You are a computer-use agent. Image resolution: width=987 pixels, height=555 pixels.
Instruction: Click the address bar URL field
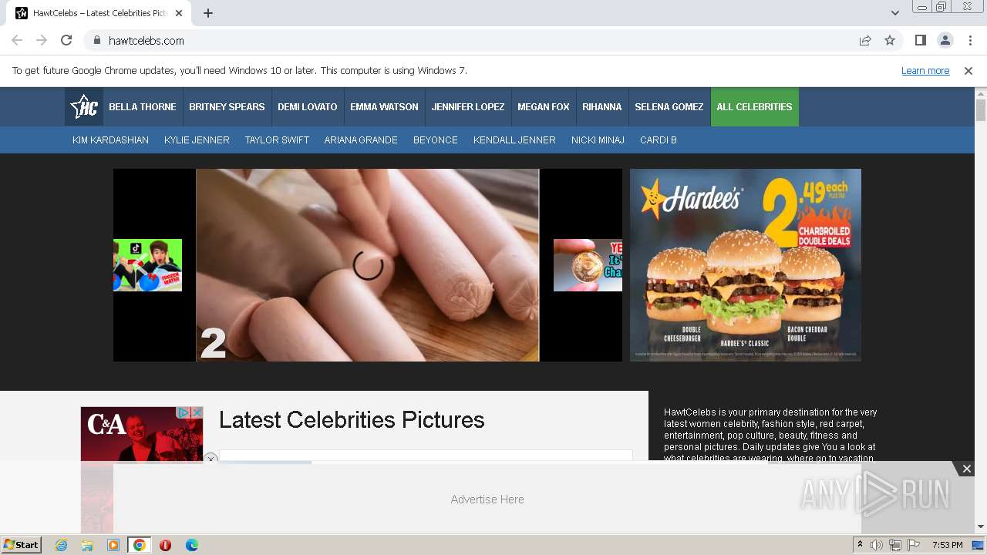tap(470, 41)
